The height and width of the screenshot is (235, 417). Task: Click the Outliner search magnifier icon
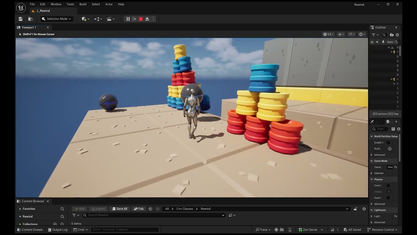pyautogui.click(x=384, y=35)
